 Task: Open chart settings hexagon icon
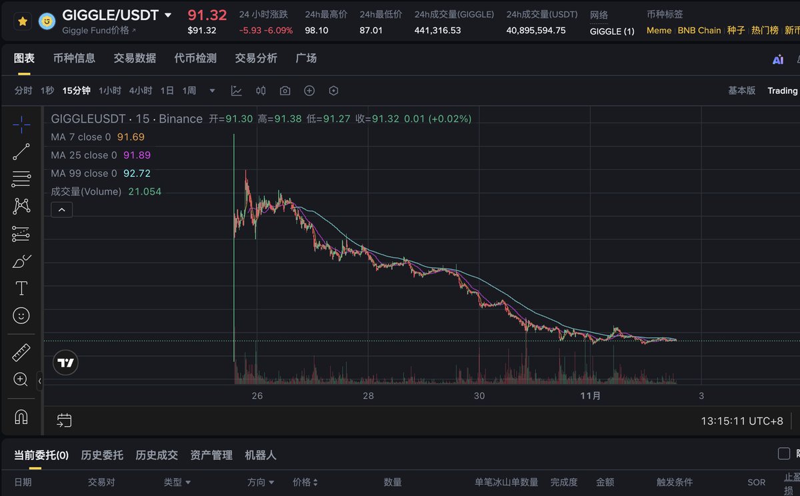tap(333, 91)
